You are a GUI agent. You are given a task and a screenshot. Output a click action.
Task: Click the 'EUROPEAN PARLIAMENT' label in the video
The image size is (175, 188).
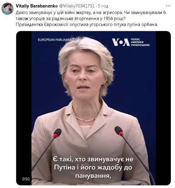coord(56,40)
